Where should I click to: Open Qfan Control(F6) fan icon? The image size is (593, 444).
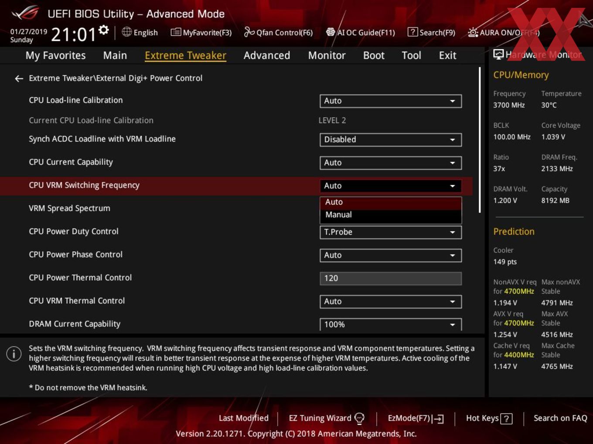(x=249, y=32)
